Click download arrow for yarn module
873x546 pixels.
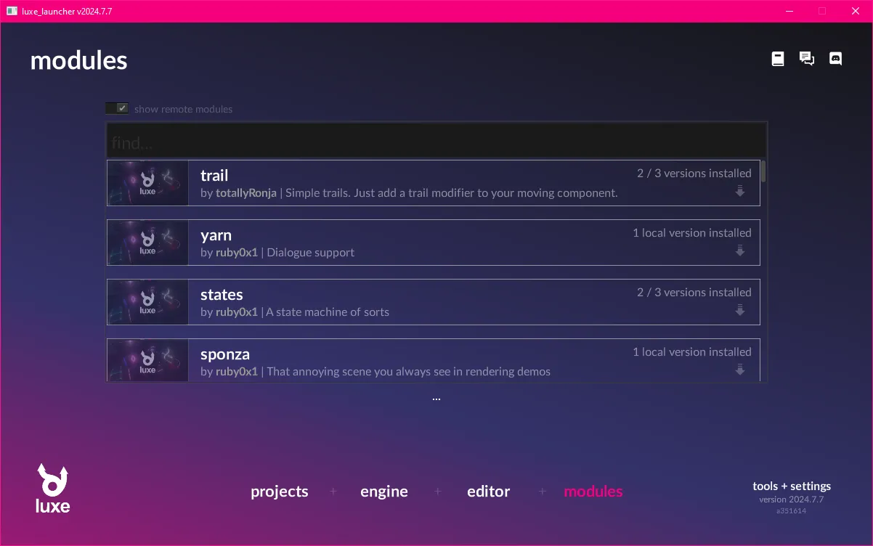click(x=740, y=251)
